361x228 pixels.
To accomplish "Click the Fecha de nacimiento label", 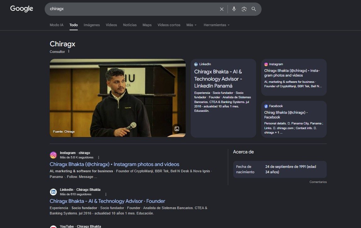I will (245, 169).
